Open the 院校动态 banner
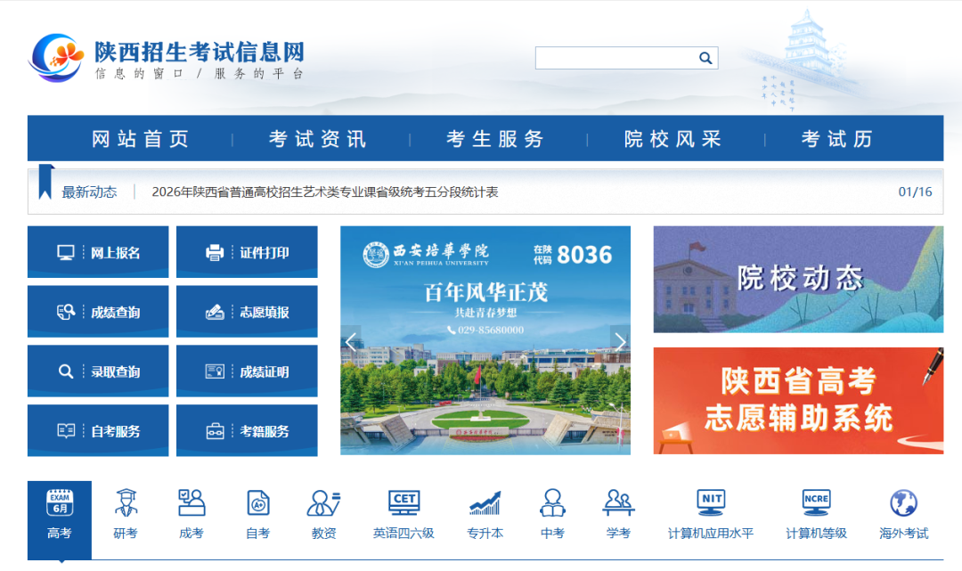 [x=798, y=280]
